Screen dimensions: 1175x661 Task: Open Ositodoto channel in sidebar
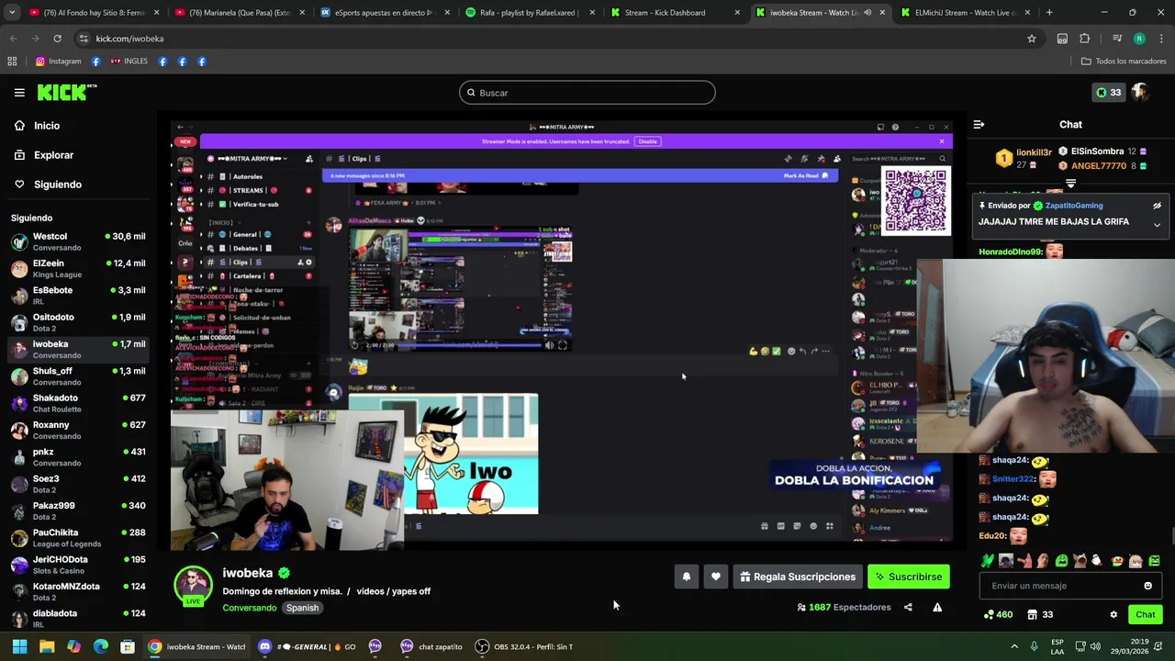(77, 322)
